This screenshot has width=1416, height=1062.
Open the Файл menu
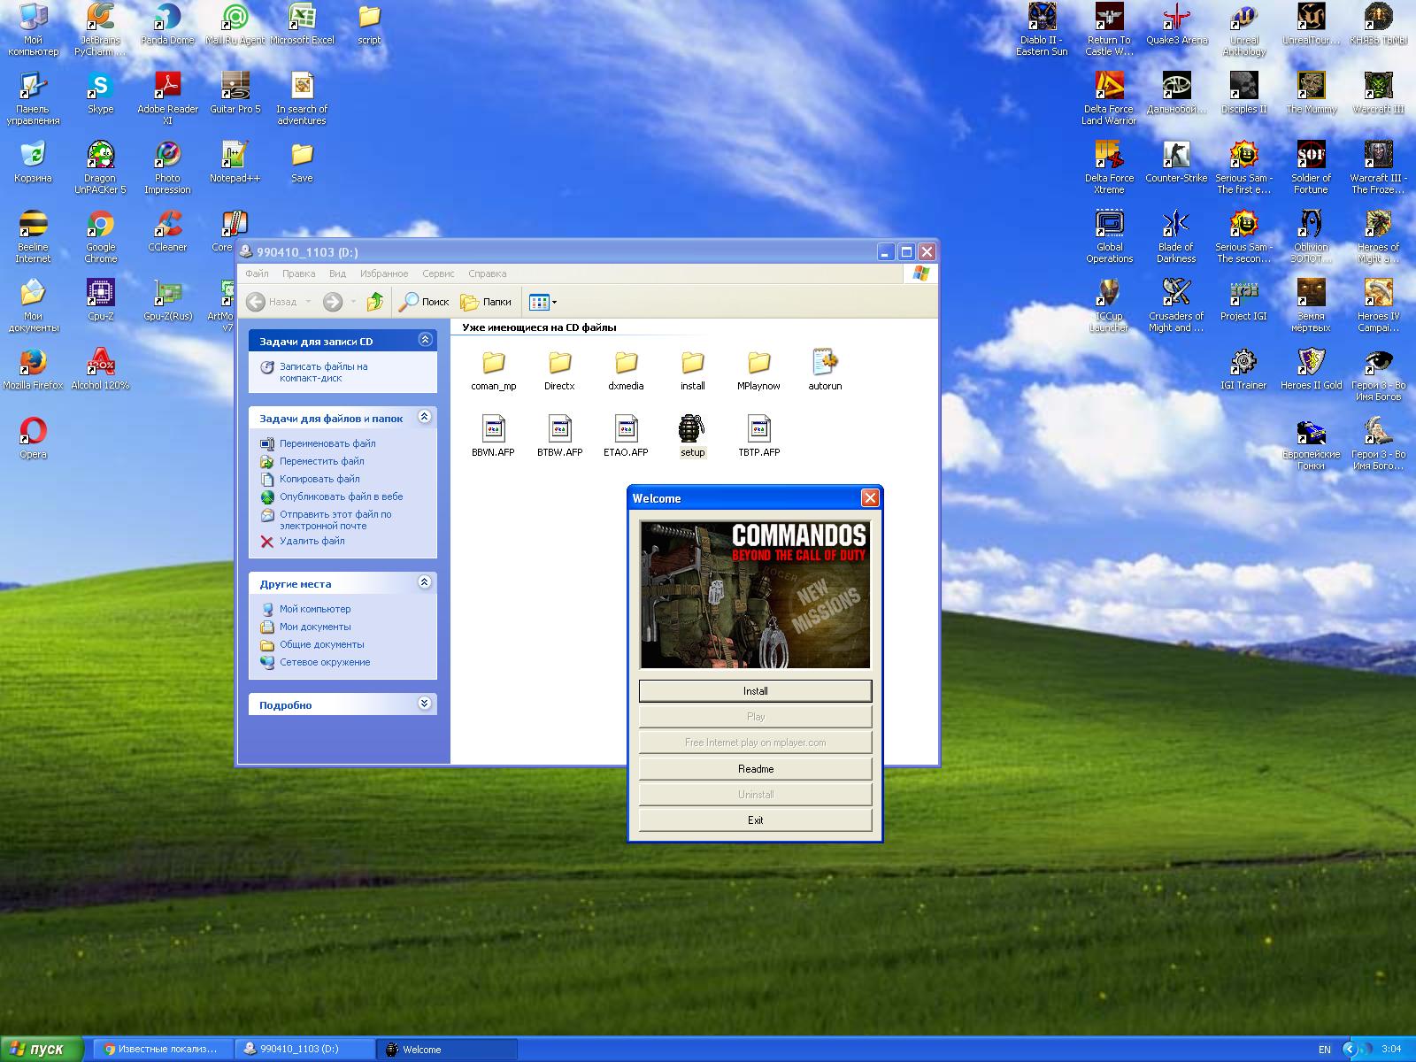(257, 273)
